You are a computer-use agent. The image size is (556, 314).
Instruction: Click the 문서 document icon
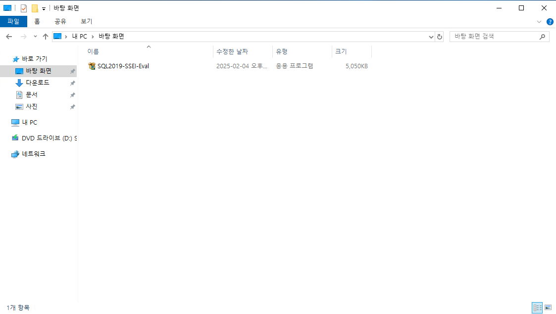[19, 94]
